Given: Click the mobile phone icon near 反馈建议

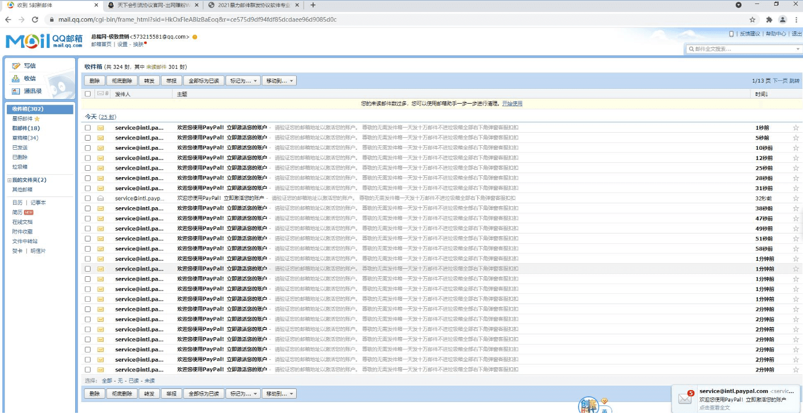Looking at the screenshot, I should pos(732,34).
